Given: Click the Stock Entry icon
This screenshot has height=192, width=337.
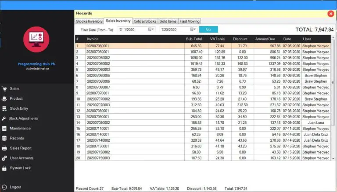Looking at the screenshot, I should [4, 108].
